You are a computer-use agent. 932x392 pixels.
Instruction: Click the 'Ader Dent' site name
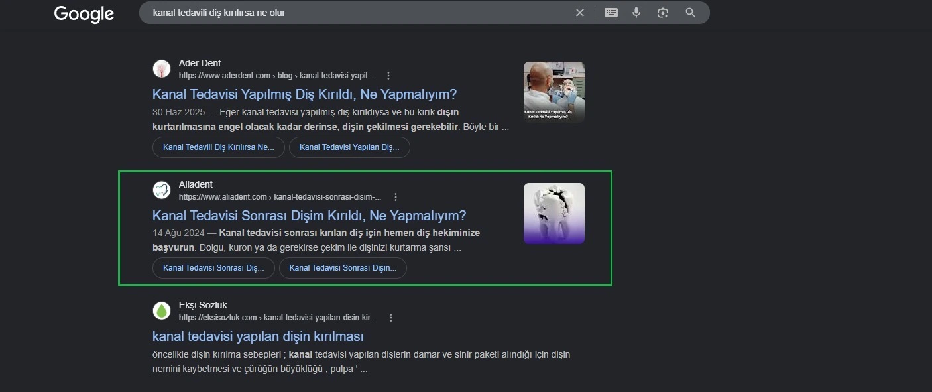click(200, 64)
